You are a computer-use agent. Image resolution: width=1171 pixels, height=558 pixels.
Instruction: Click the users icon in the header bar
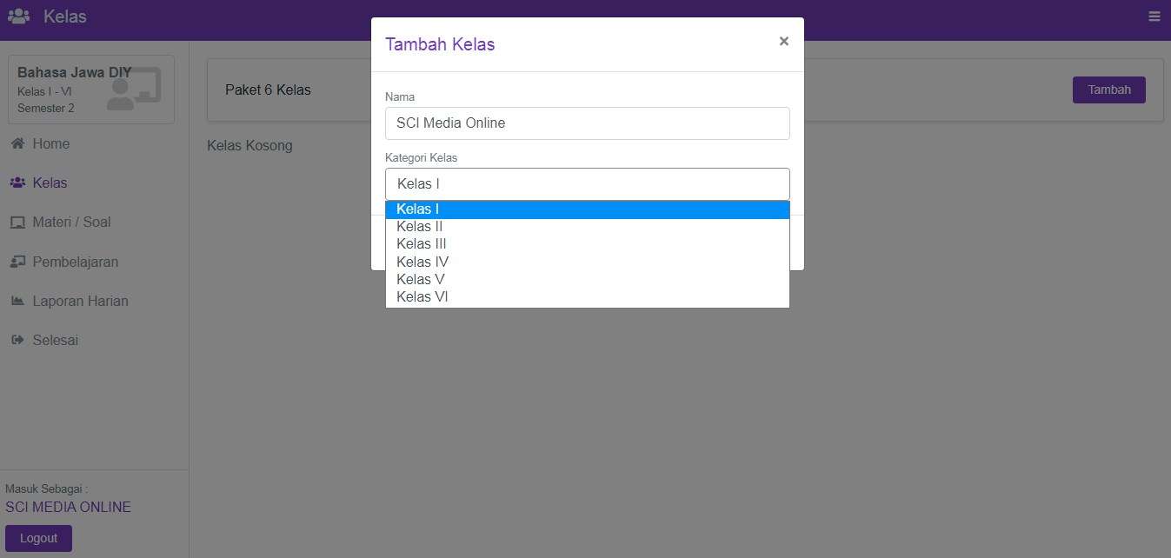pos(18,17)
